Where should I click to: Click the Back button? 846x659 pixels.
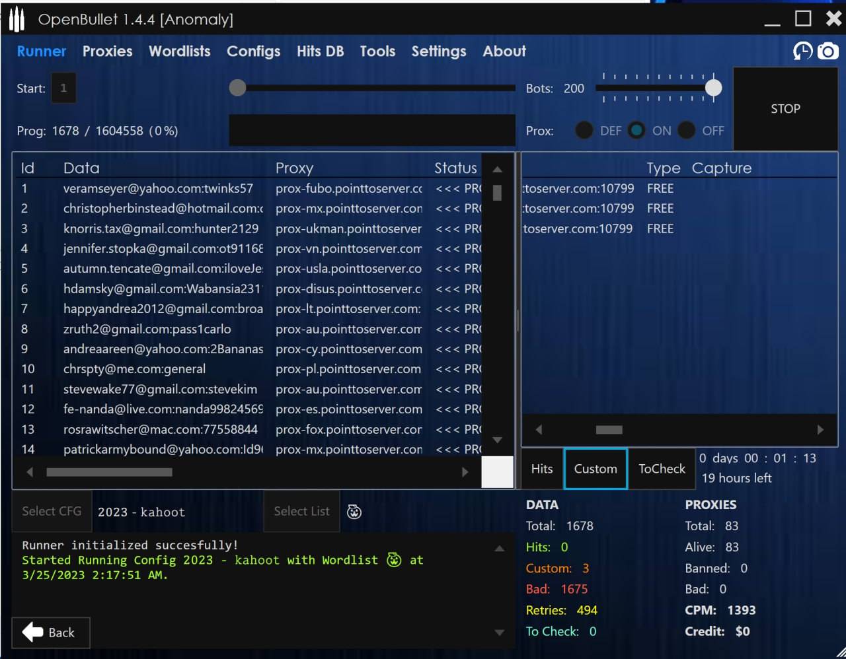50,633
